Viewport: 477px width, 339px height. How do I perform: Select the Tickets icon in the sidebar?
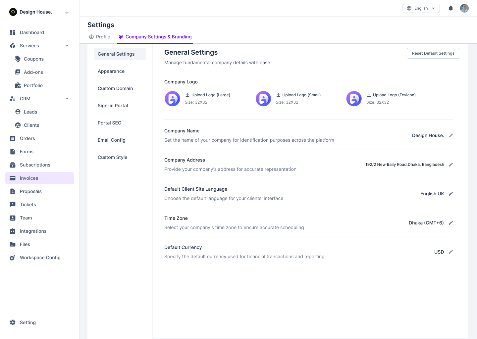click(13, 205)
